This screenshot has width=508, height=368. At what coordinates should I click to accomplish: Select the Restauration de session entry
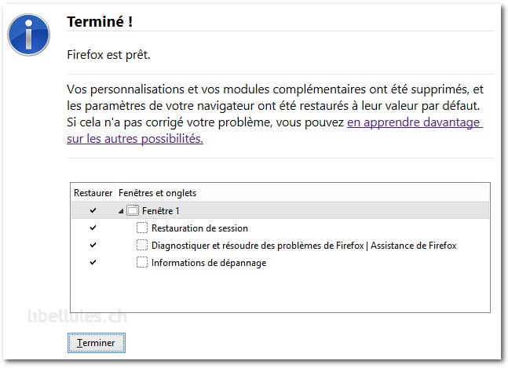(x=199, y=228)
